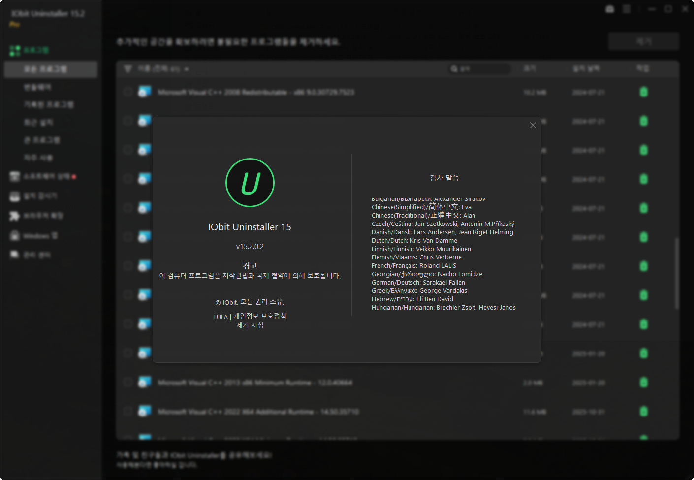694x480 pixels.
Task: Open the hamburger options menu in title bar
Action: [627, 9]
